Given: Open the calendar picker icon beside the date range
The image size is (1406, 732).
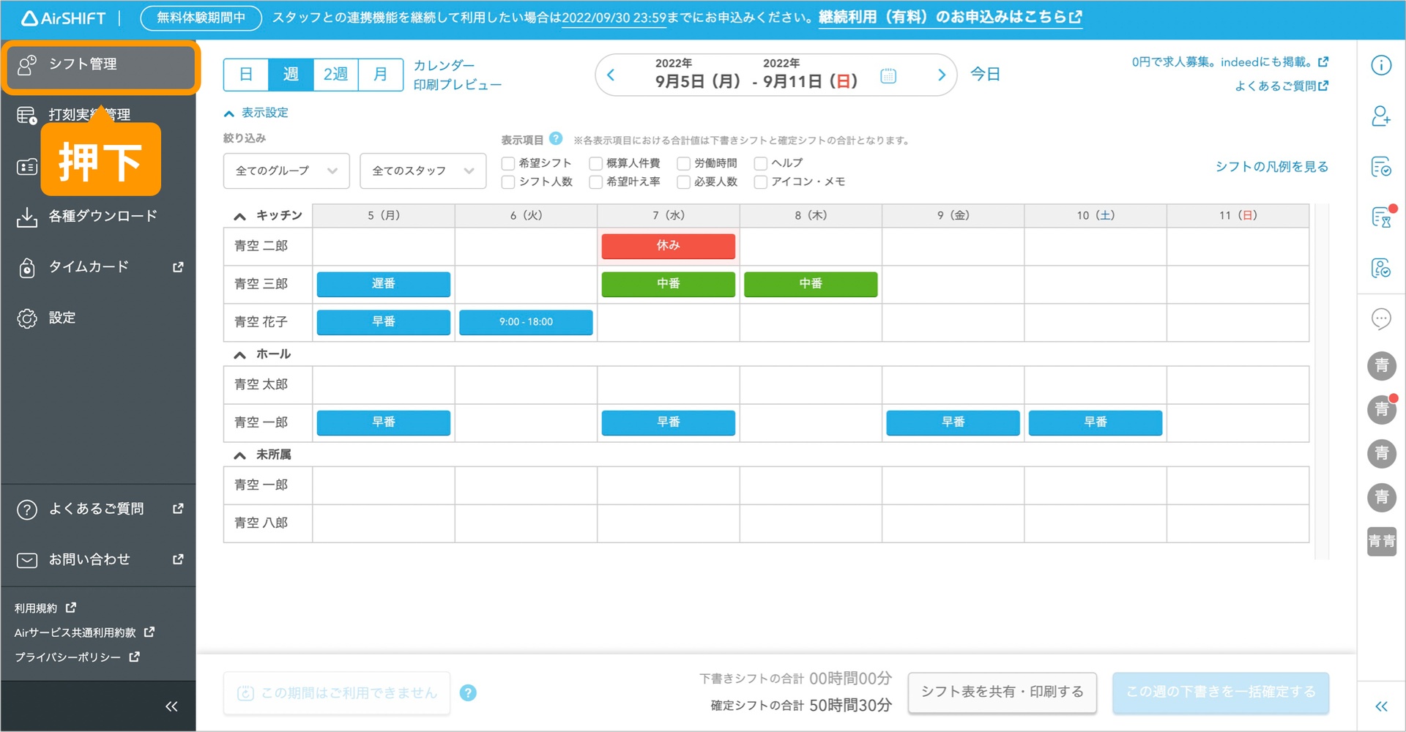Looking at the screenshot, I should [888, 75].
